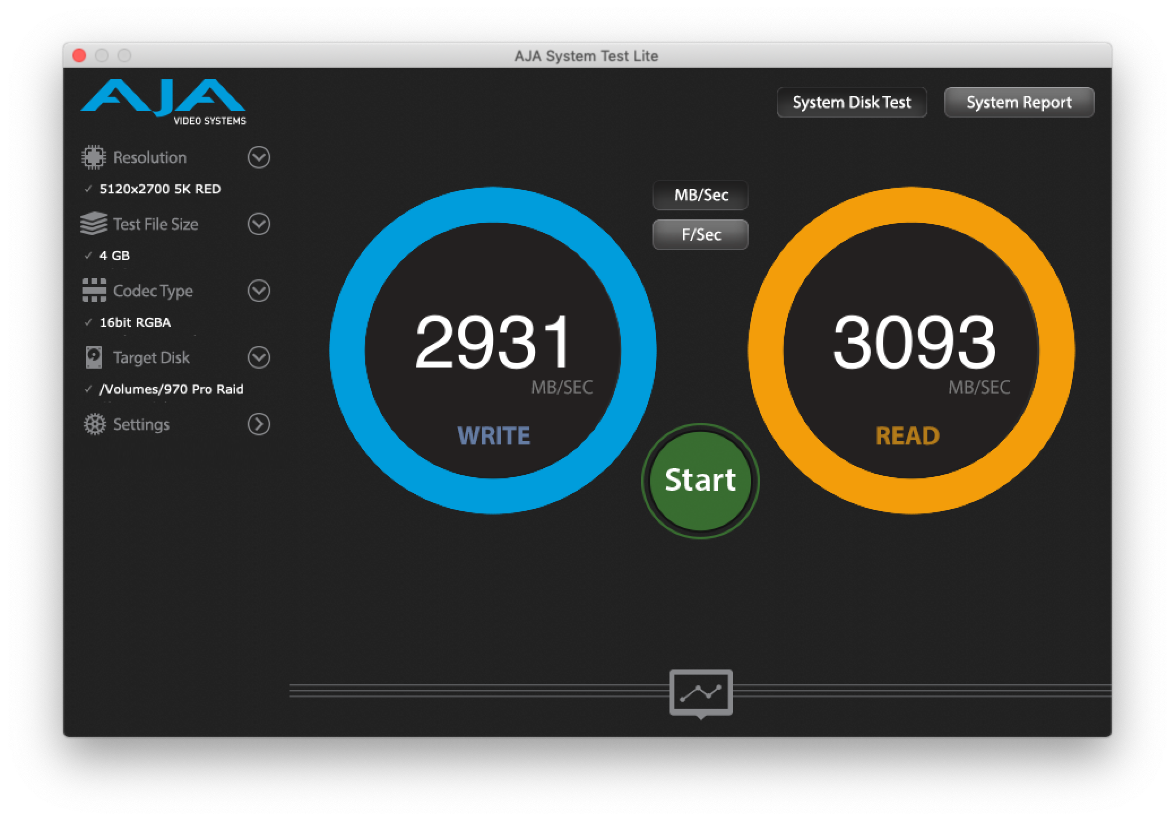Select the /Volumes/970 Pro Raid entry
Viewport: 1175px width, 821px height.
171,389
